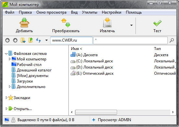The image size is (179, 127).
Task: Click the folder up-level icon
Action: (30, 40)
